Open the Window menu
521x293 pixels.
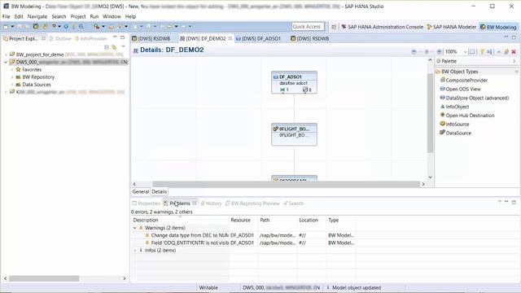pyautogui.click(x=112, y=16)
